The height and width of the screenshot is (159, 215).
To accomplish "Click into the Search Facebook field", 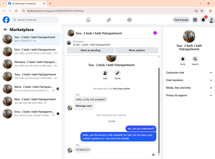I will tap(35, 20).
